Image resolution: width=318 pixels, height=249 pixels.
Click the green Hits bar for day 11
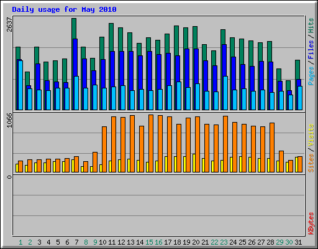tap(111, 37)
